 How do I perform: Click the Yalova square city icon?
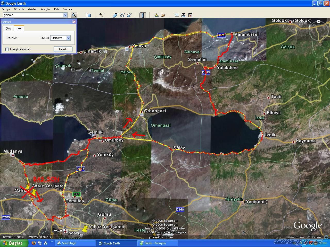tap(127, 49)
